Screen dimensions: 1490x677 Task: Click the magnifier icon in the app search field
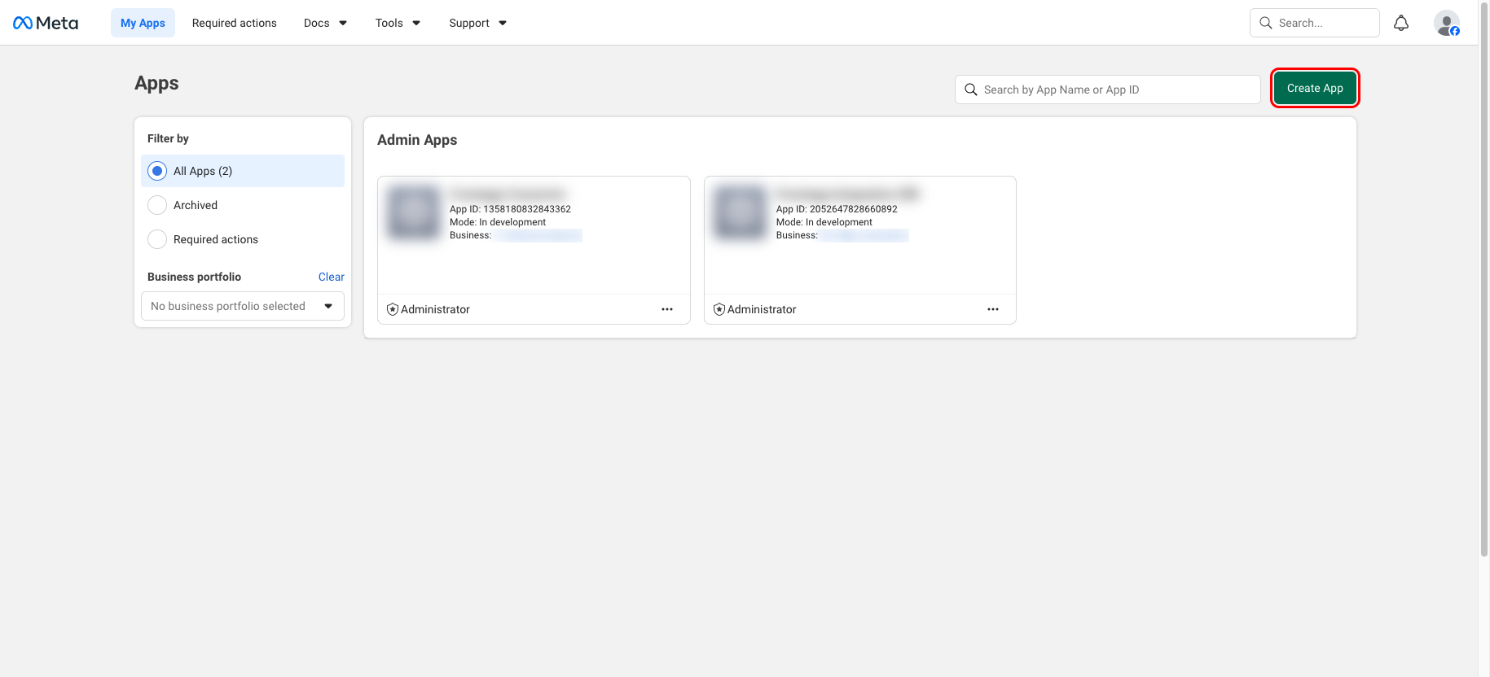coord(971,90)
